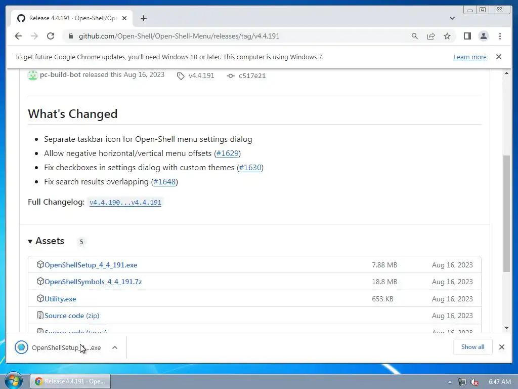The width and height of the screenshot is (518, 389).
Task: Select the Release 4.4.191 browser tab
Action: 72,18
